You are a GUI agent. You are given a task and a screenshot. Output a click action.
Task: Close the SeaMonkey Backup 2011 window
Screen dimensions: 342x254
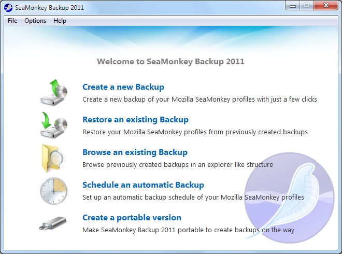click(x=326, y=6)
